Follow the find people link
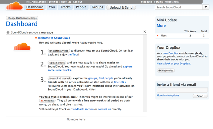Viewport: 213px width, 129px height. [x=106, y=78]
